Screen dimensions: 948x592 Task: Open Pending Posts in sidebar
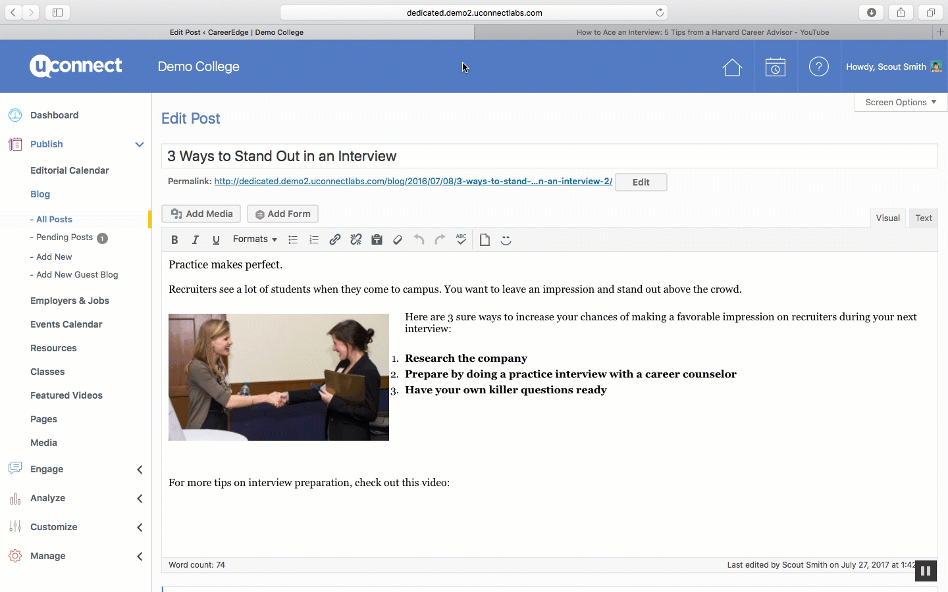pos(65,237)
